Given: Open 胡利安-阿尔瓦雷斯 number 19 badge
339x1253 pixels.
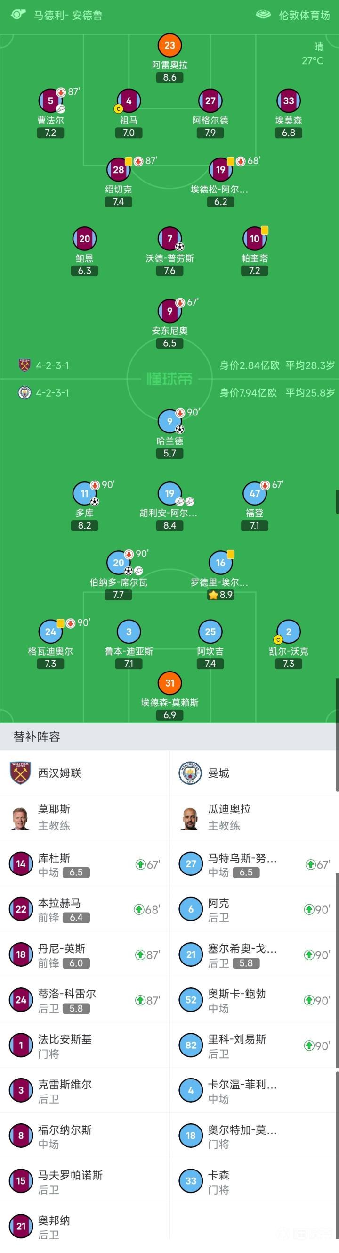Looking at the screenshot, I should [x=169, y=494].
